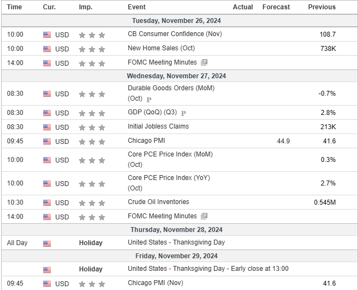Open the Initial Jobless Claims event
Screen dimensions: 358x290
point(158,126)
